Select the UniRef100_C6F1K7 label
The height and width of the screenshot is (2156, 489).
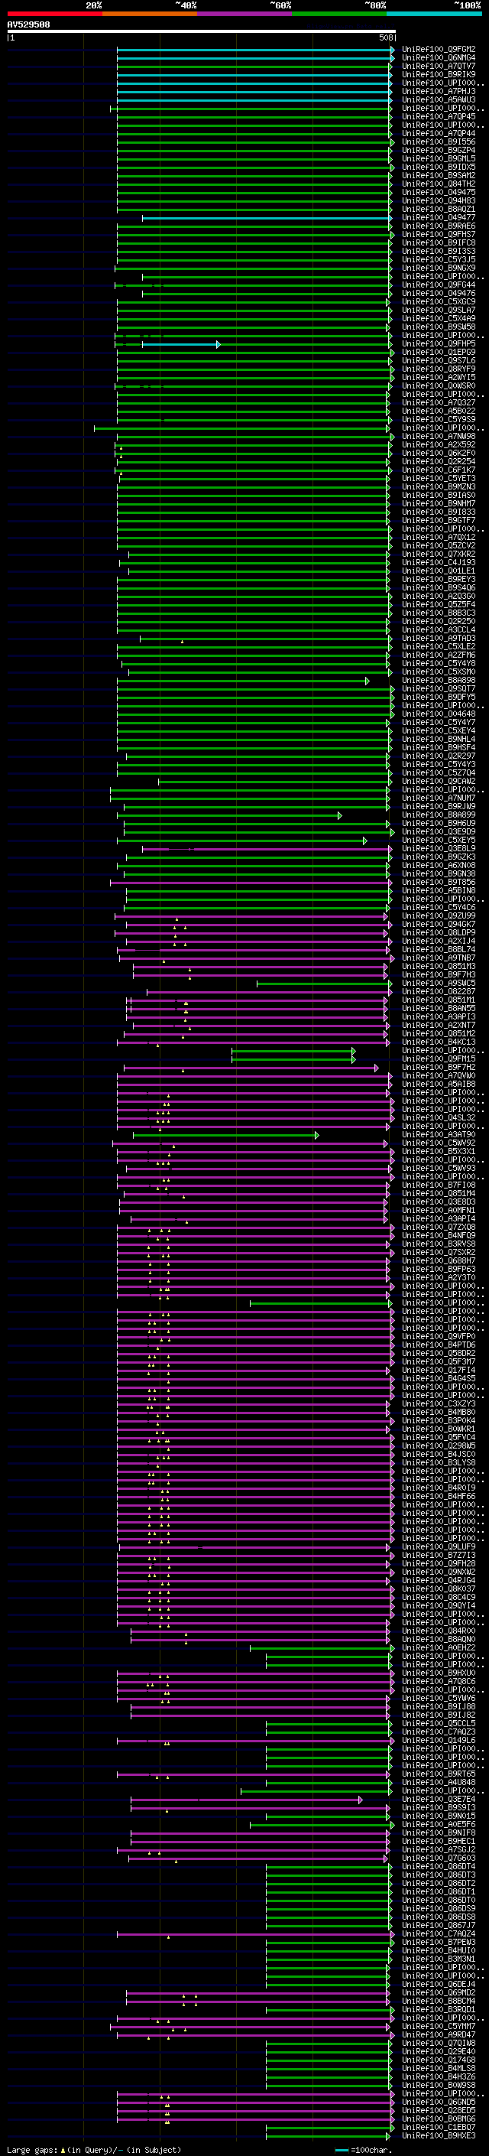point(439,470)
